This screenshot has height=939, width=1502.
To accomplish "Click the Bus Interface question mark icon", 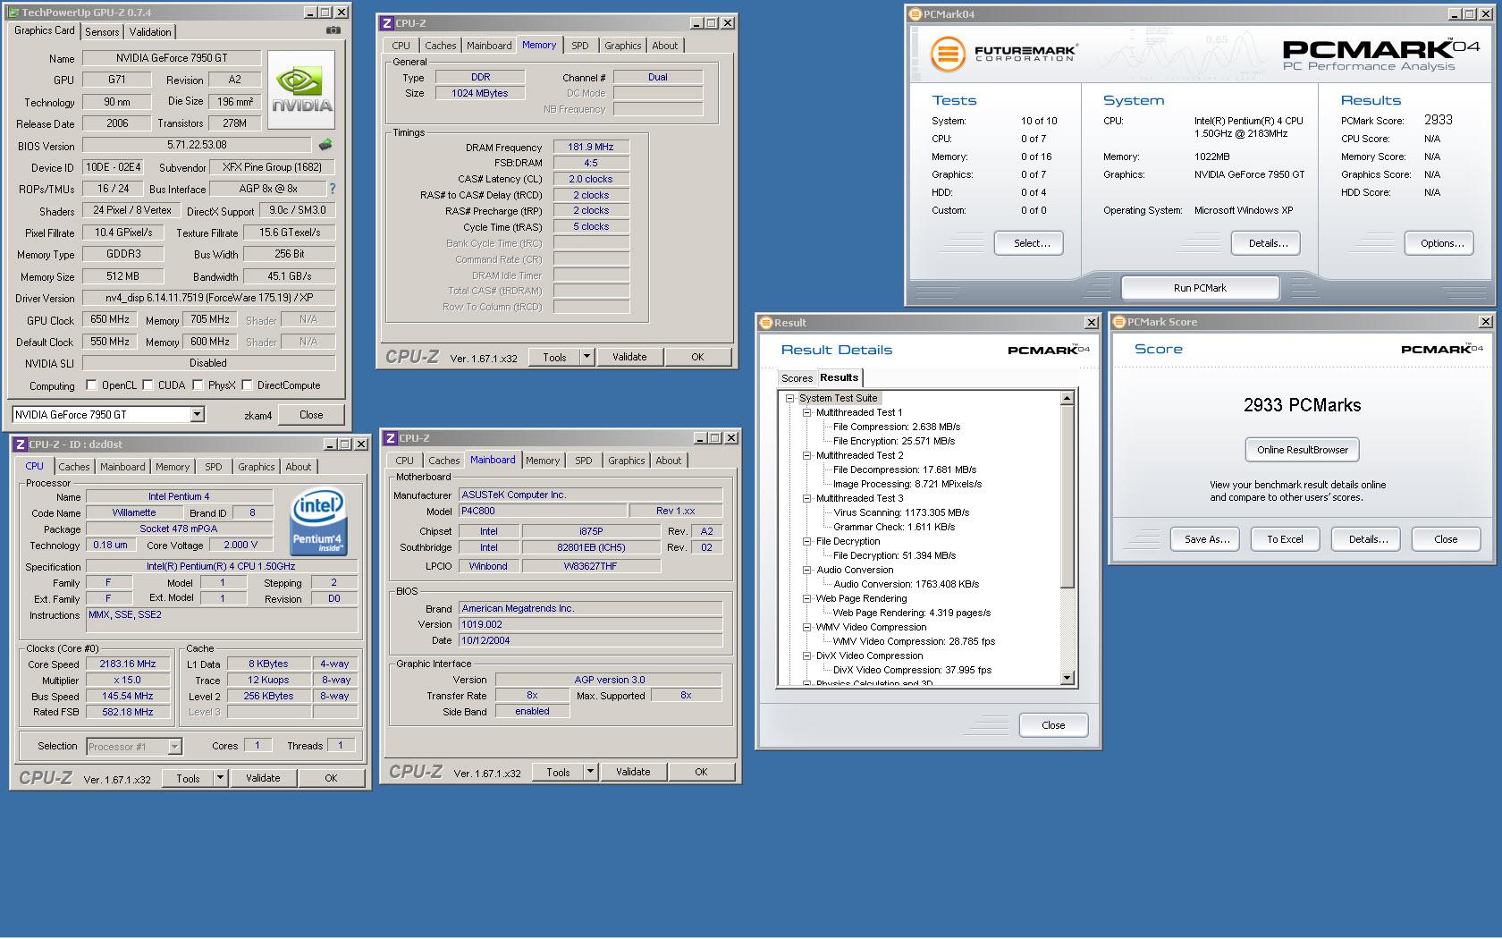I will [333, 189].
